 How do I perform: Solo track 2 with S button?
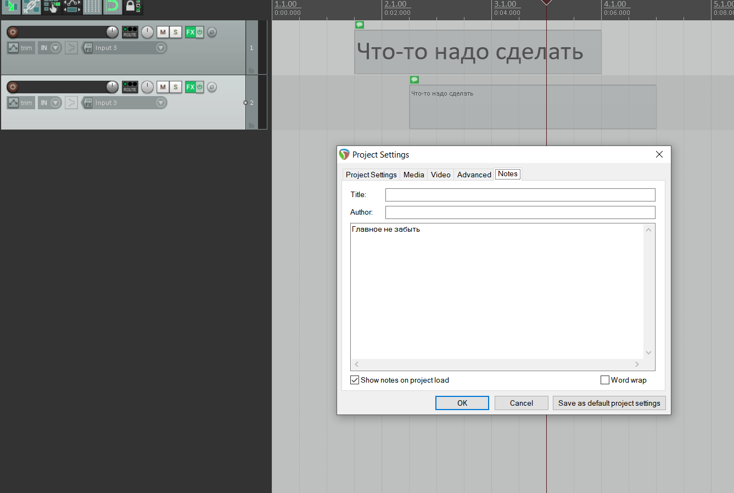point(175,87)
